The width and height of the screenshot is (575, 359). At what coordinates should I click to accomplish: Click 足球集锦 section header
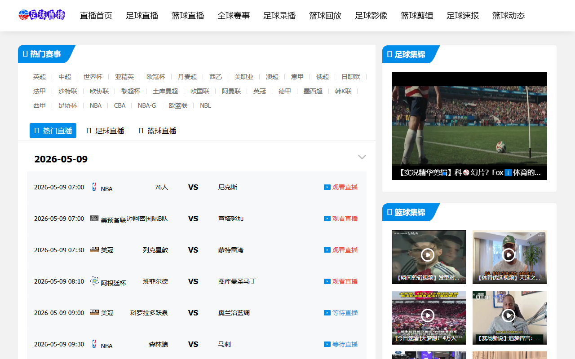click(409, 54)
